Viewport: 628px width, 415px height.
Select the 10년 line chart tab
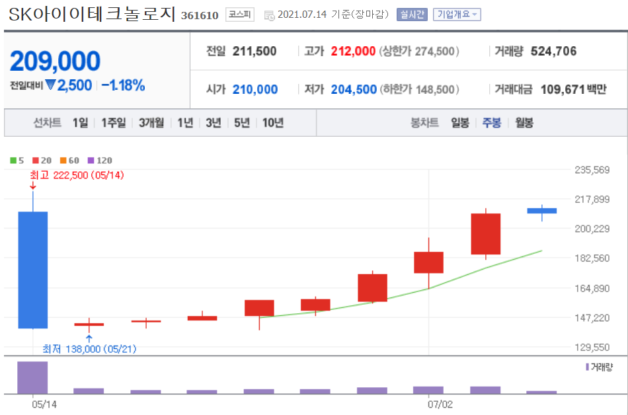(x=273, y=122)
